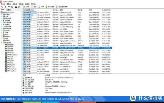Expand the DirectX tree node
Image resolution: width=164 pixels, height=103 pixels.
(2, 31)
